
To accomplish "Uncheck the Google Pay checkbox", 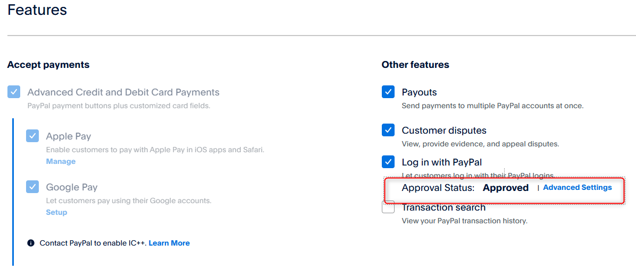I will point(32,187).
